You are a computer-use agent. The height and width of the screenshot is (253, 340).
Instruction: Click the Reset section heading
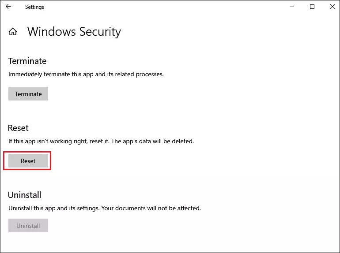pos(18,128)
